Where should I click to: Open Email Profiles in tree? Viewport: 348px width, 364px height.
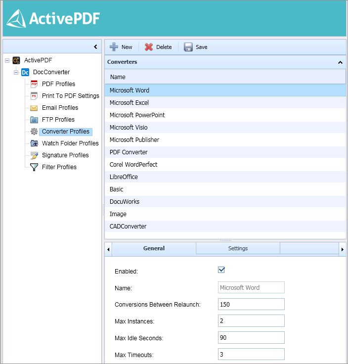[x=60, y=108]
